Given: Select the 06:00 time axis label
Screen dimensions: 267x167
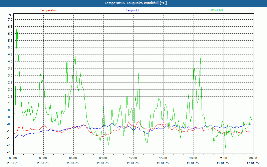Looking at the screenshot, I should tap(73, 158).
